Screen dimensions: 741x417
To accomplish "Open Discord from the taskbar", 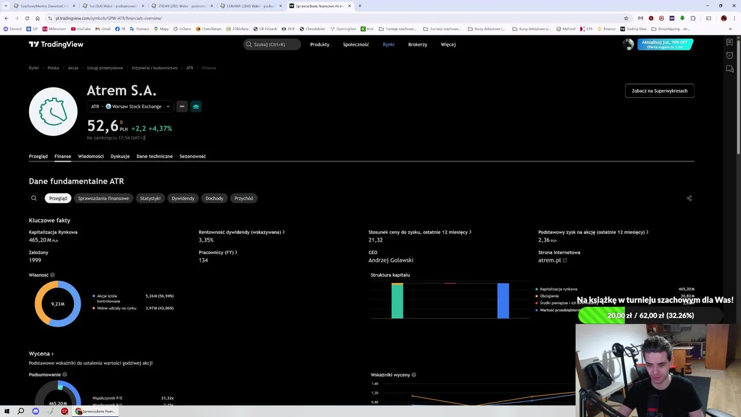I will 35,411.
